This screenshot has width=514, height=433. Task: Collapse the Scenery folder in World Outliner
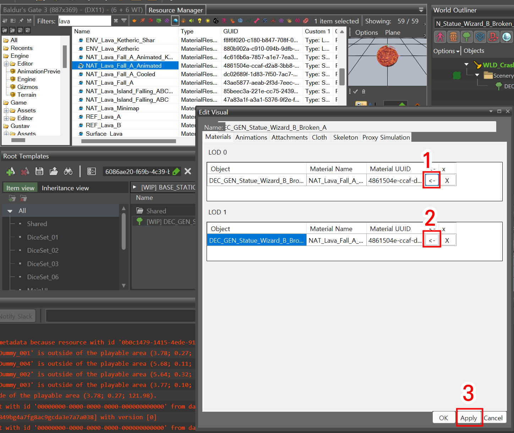(477, 75)
